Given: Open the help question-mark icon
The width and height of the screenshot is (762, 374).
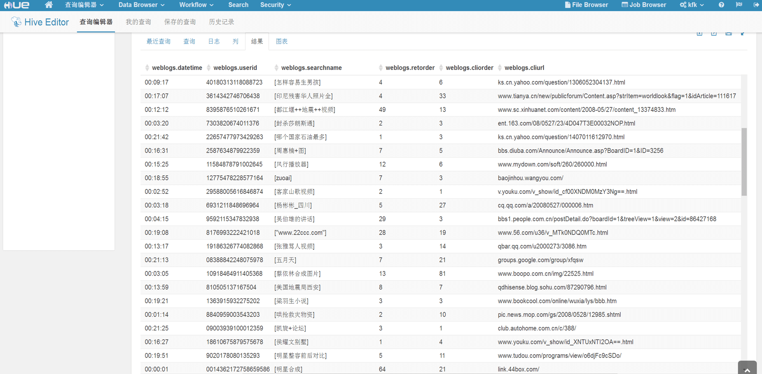Looking at the screenshot, I should pos(721,5).
